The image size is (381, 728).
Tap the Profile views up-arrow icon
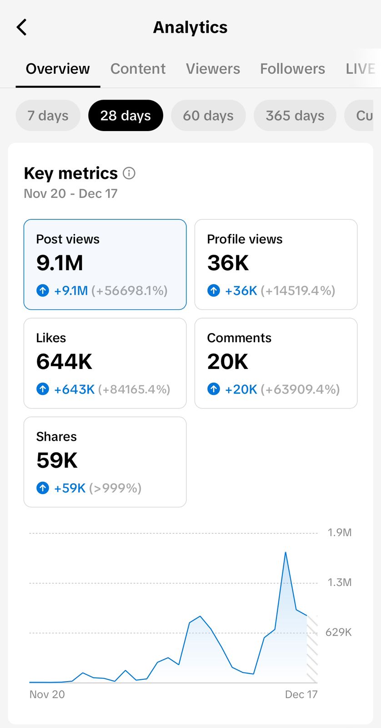point(214,290)
